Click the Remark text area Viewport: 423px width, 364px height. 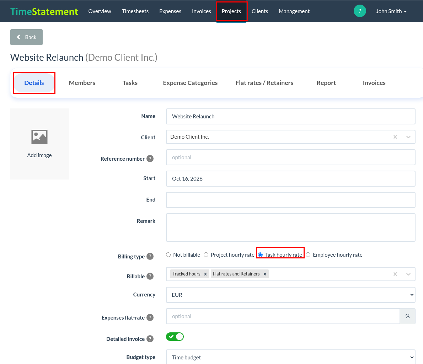pyautogui.click(x=290, y=227)
